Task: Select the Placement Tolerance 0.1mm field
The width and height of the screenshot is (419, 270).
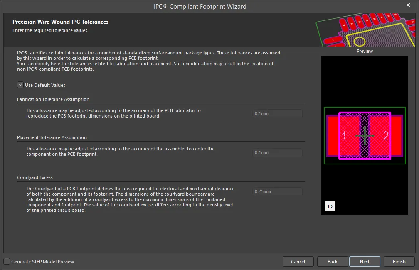Action: (277, 152)
